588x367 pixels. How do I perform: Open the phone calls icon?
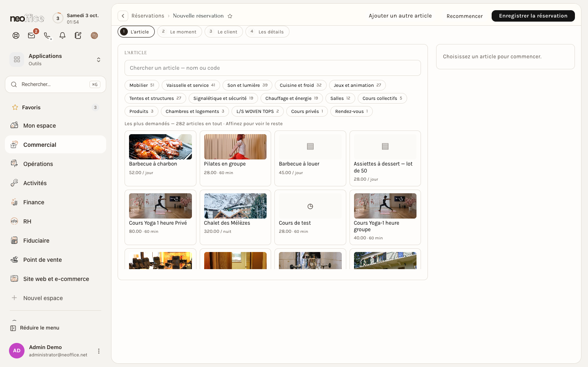coord(47,35)
